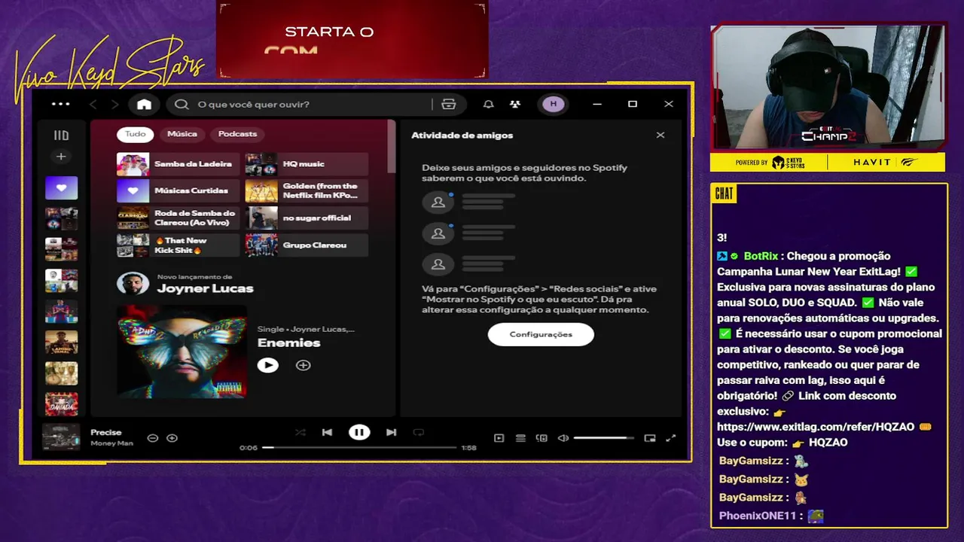Collapse Your Library icon in sidebar

(61, 135)
